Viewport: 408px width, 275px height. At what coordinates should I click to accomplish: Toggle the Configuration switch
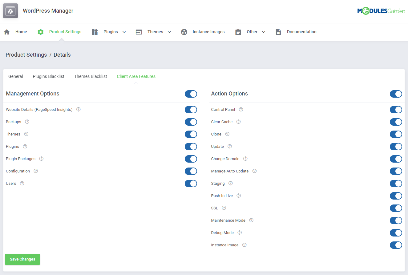click(x=191, y=171)
